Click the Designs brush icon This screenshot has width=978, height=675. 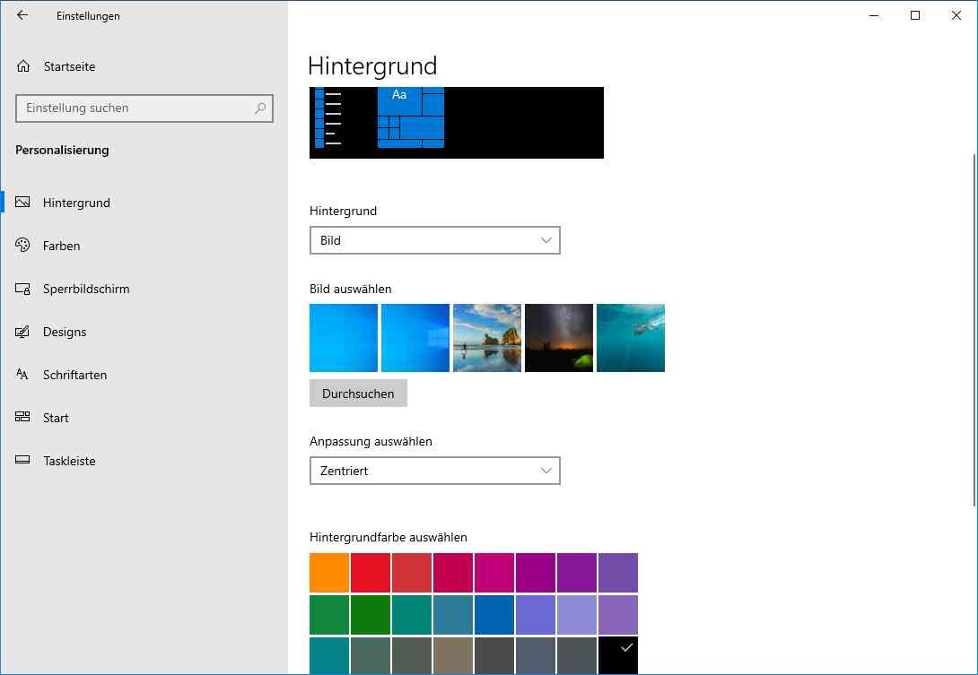22,332
